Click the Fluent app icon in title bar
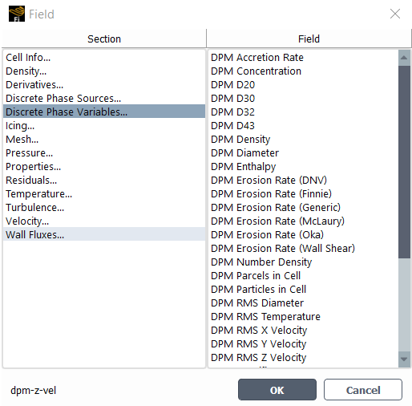The height and width of the screenshot is (406, 412). pos(17,14)
